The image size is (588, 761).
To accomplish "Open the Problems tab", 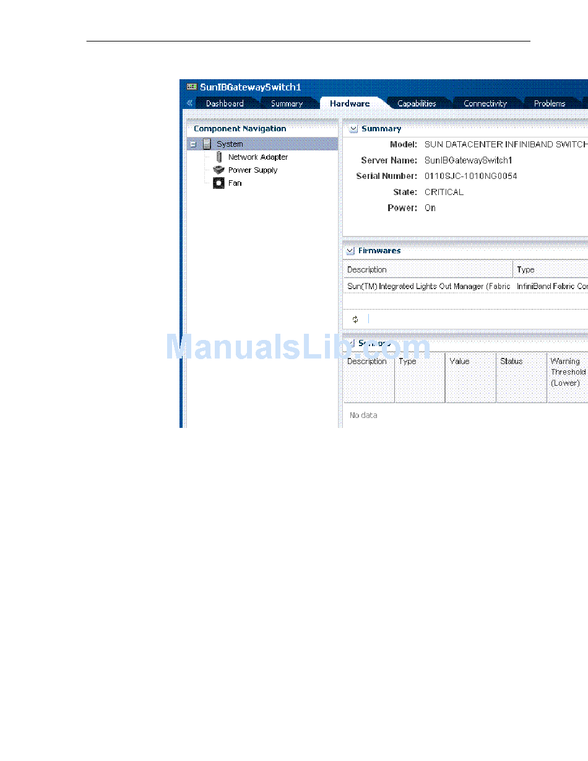I will [550, 103].
